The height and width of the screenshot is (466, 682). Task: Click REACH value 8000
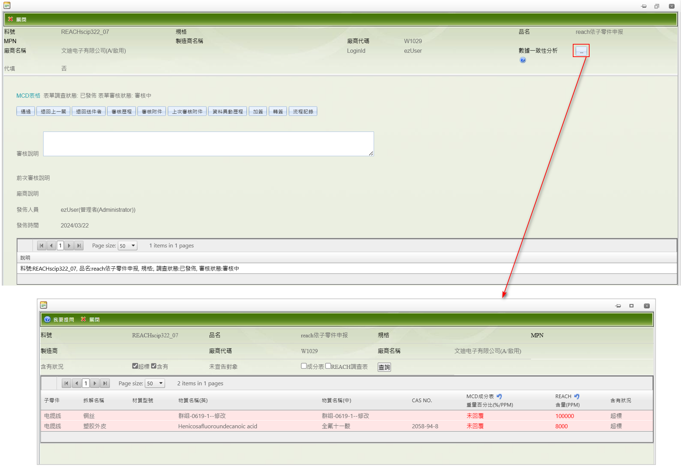561,426
